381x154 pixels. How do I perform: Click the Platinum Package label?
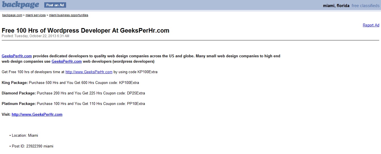[19, 104]
